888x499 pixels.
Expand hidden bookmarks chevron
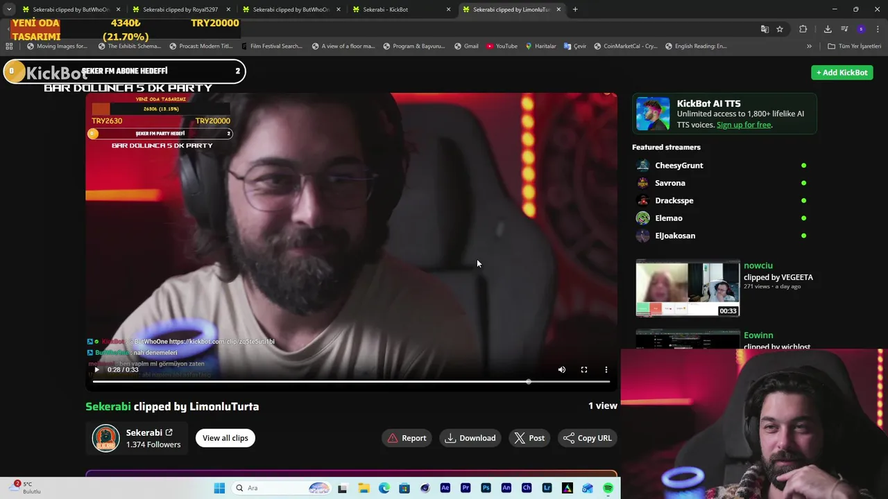[809, 46]
